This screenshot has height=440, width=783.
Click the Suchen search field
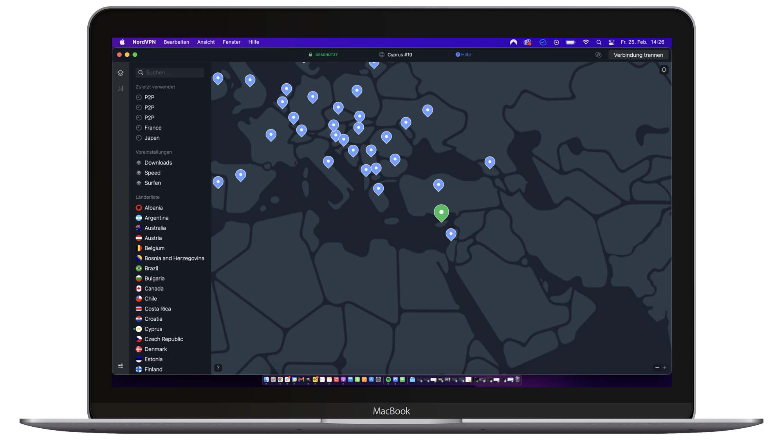coord(170,72)
